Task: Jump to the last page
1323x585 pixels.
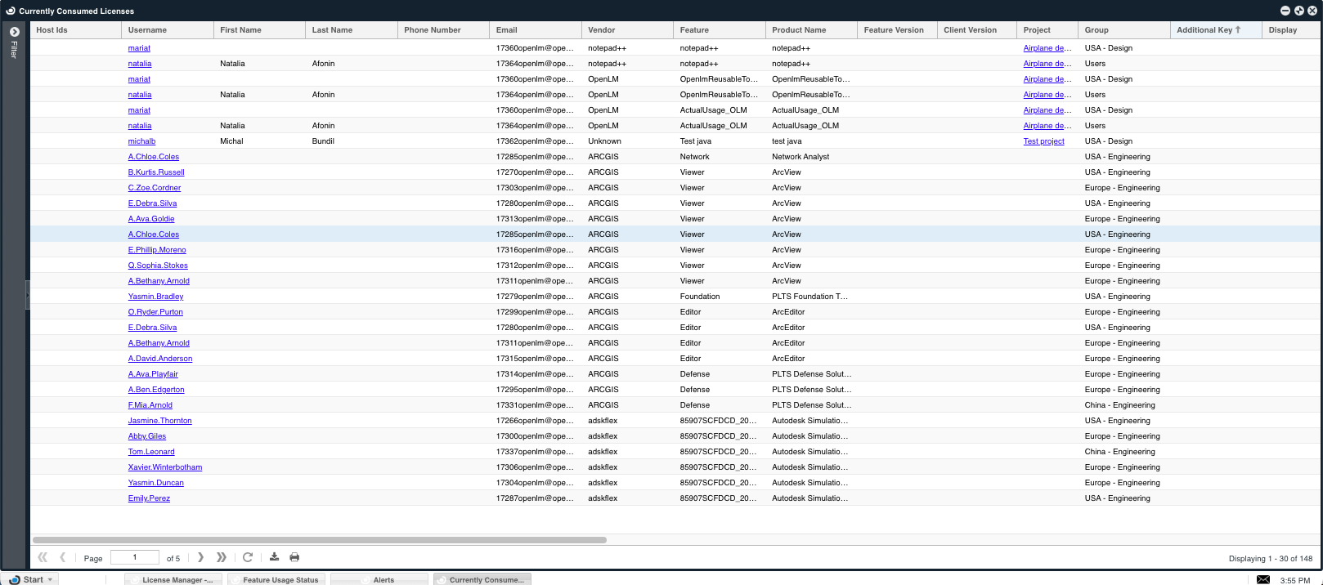Action: point(222,557)
